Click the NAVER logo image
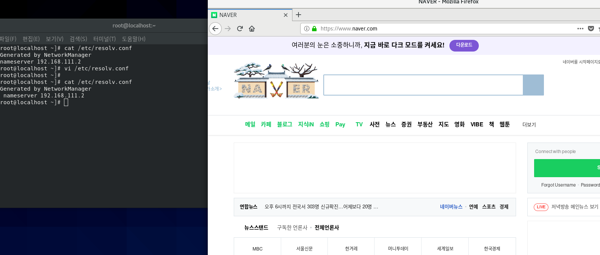The height and width of the screenshot is (255, 600). coord(276,81)
